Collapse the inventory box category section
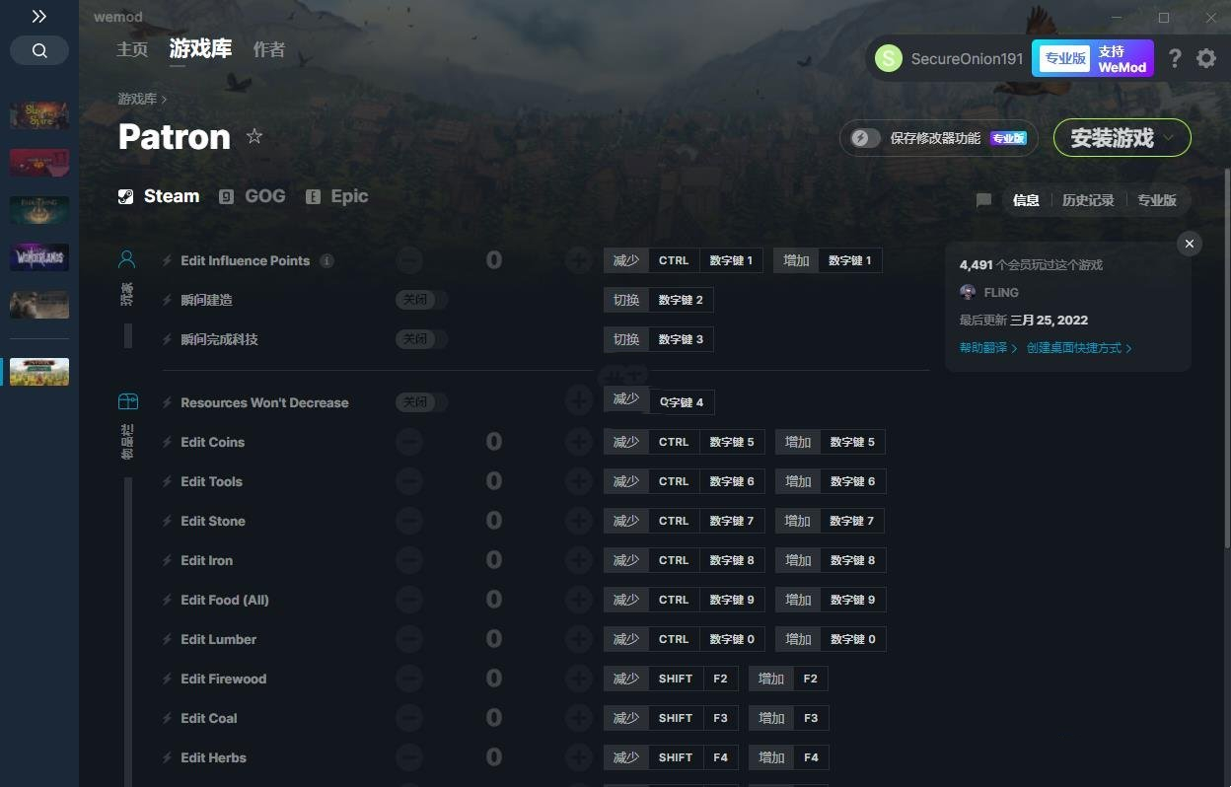Image resolution: width=1231 pixels, height=787 pixels. point(128,402)
